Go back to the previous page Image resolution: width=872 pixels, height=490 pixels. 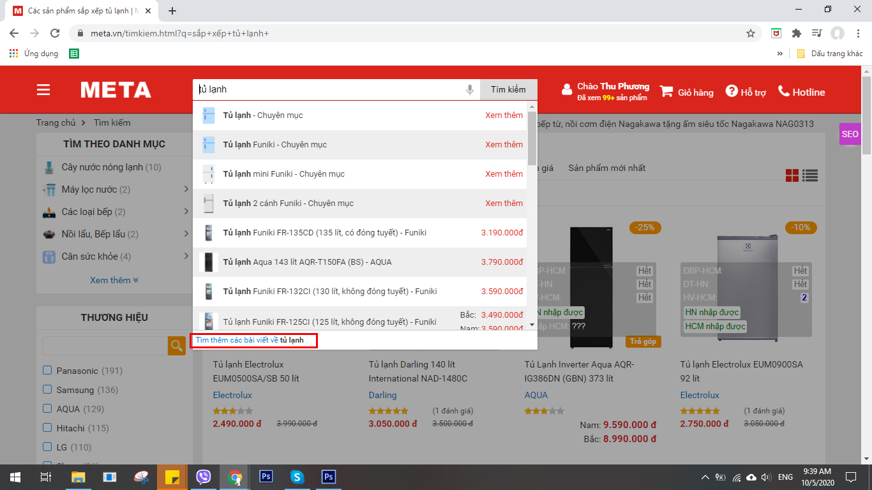click(x=14, y=33)
